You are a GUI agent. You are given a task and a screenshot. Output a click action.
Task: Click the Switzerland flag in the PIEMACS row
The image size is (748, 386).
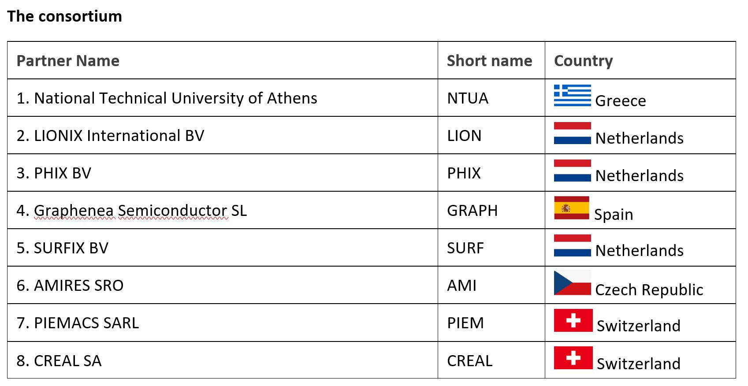(573, 320)
